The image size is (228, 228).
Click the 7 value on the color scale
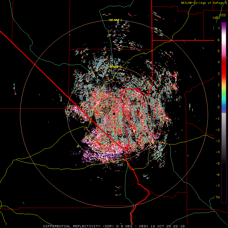click(219, 28)
